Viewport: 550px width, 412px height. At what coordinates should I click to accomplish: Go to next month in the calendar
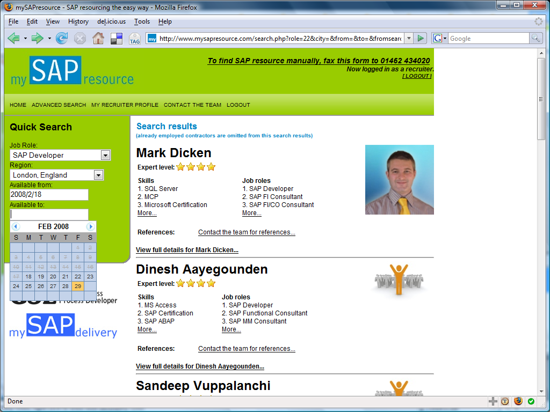pyautogui.click(x=90, y=227)
